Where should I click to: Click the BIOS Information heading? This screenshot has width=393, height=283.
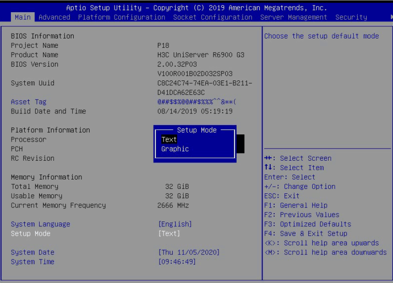[x=42, y=36]
